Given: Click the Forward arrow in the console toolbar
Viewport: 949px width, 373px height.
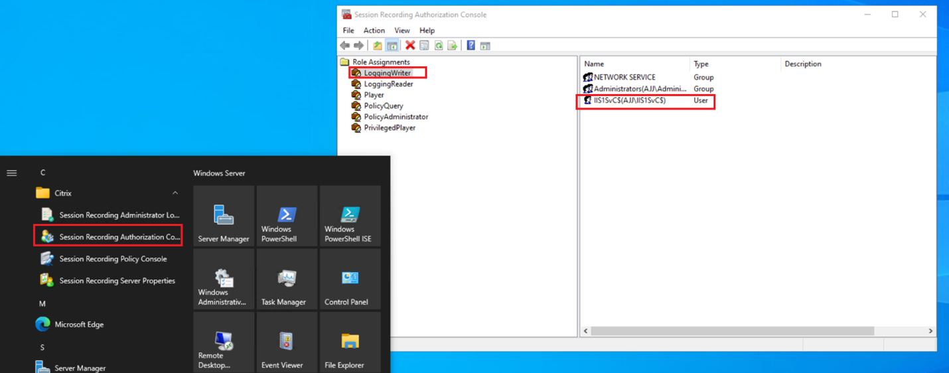Looking at the screenshot, I should click(359, 46).
